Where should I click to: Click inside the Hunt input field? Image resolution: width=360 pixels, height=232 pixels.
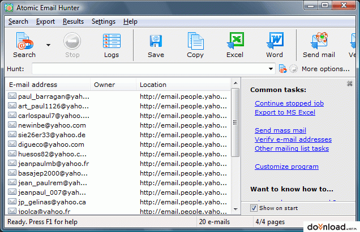click(x=151, y=69)
